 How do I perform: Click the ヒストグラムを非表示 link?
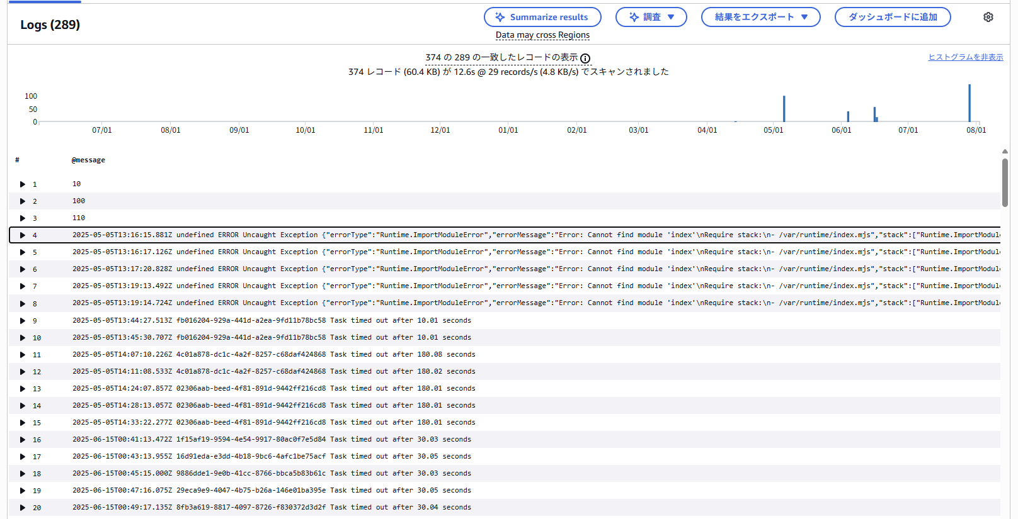[x=966, y=57]
